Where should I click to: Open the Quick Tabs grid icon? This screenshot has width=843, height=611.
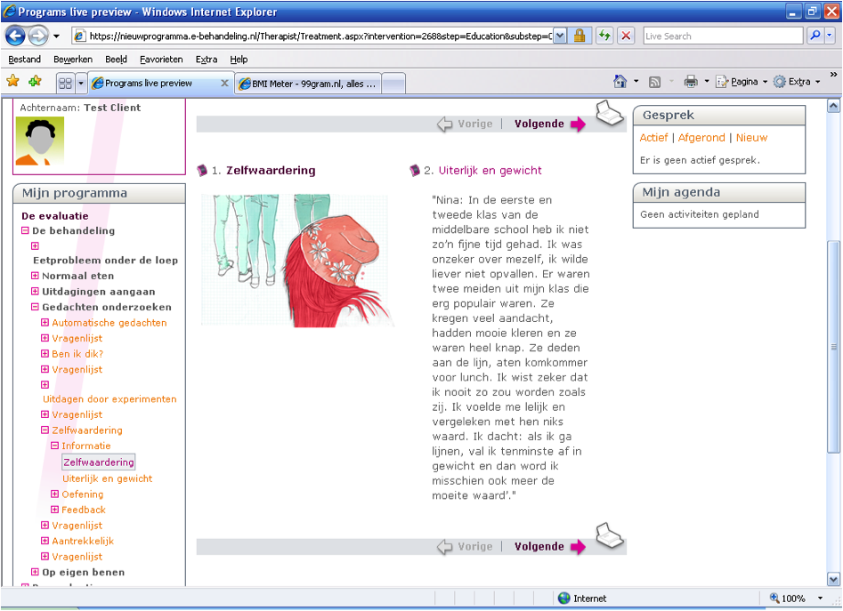[x=65, y=83]
